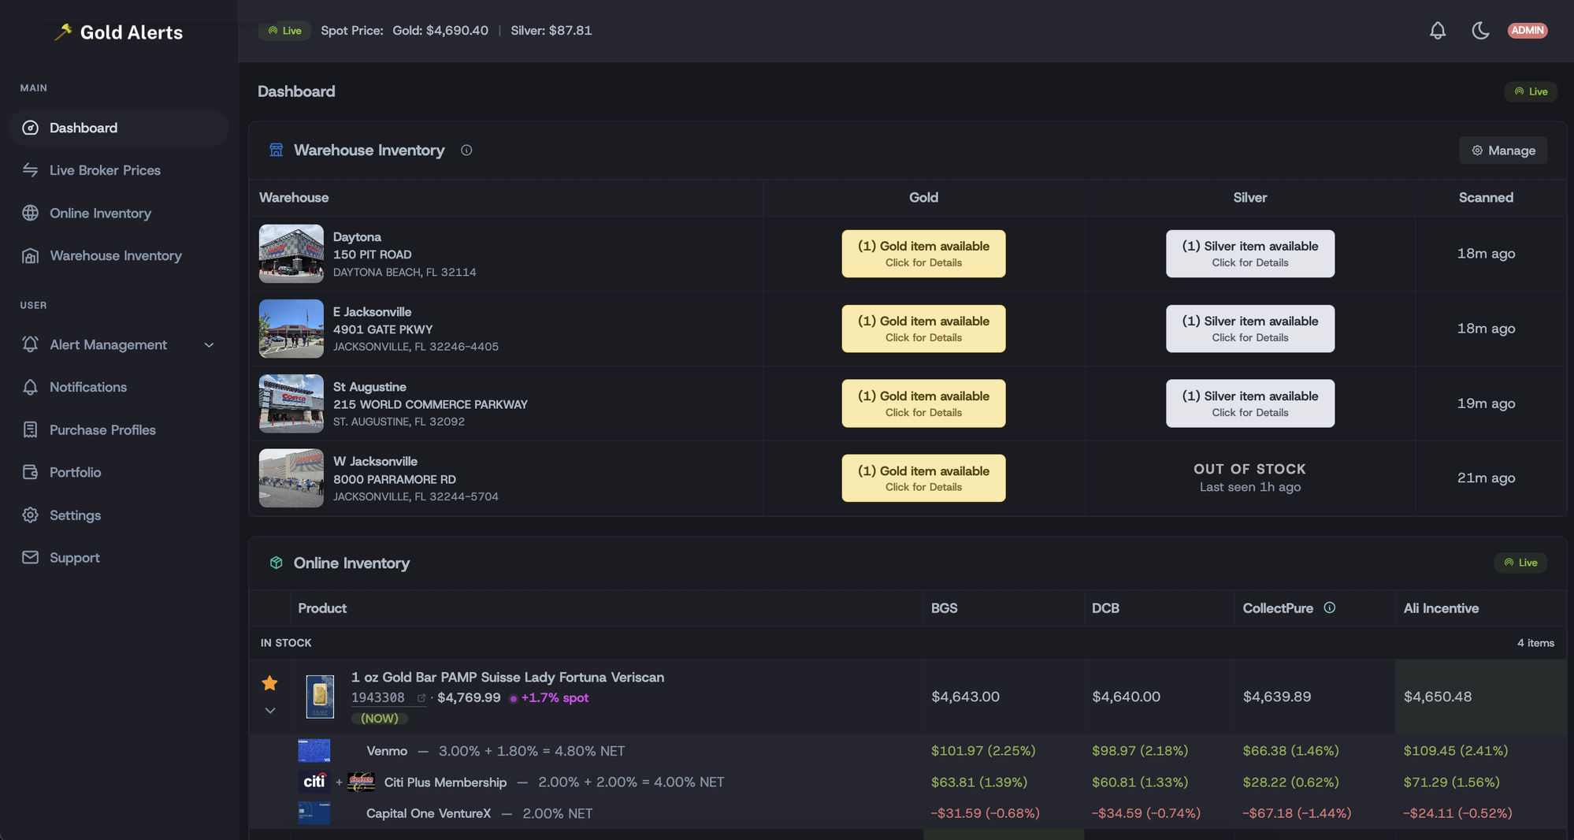This screenshot has width=1574, height=840.
Task: Toggle dark mode moon icon
Action: [1480, 31]
